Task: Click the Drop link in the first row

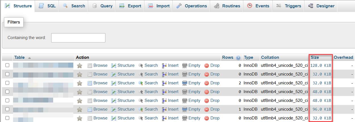Action: tap(215, 65)
